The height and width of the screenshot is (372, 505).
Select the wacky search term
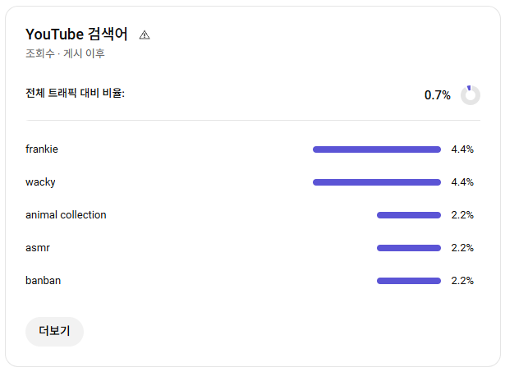coord(40,182)
